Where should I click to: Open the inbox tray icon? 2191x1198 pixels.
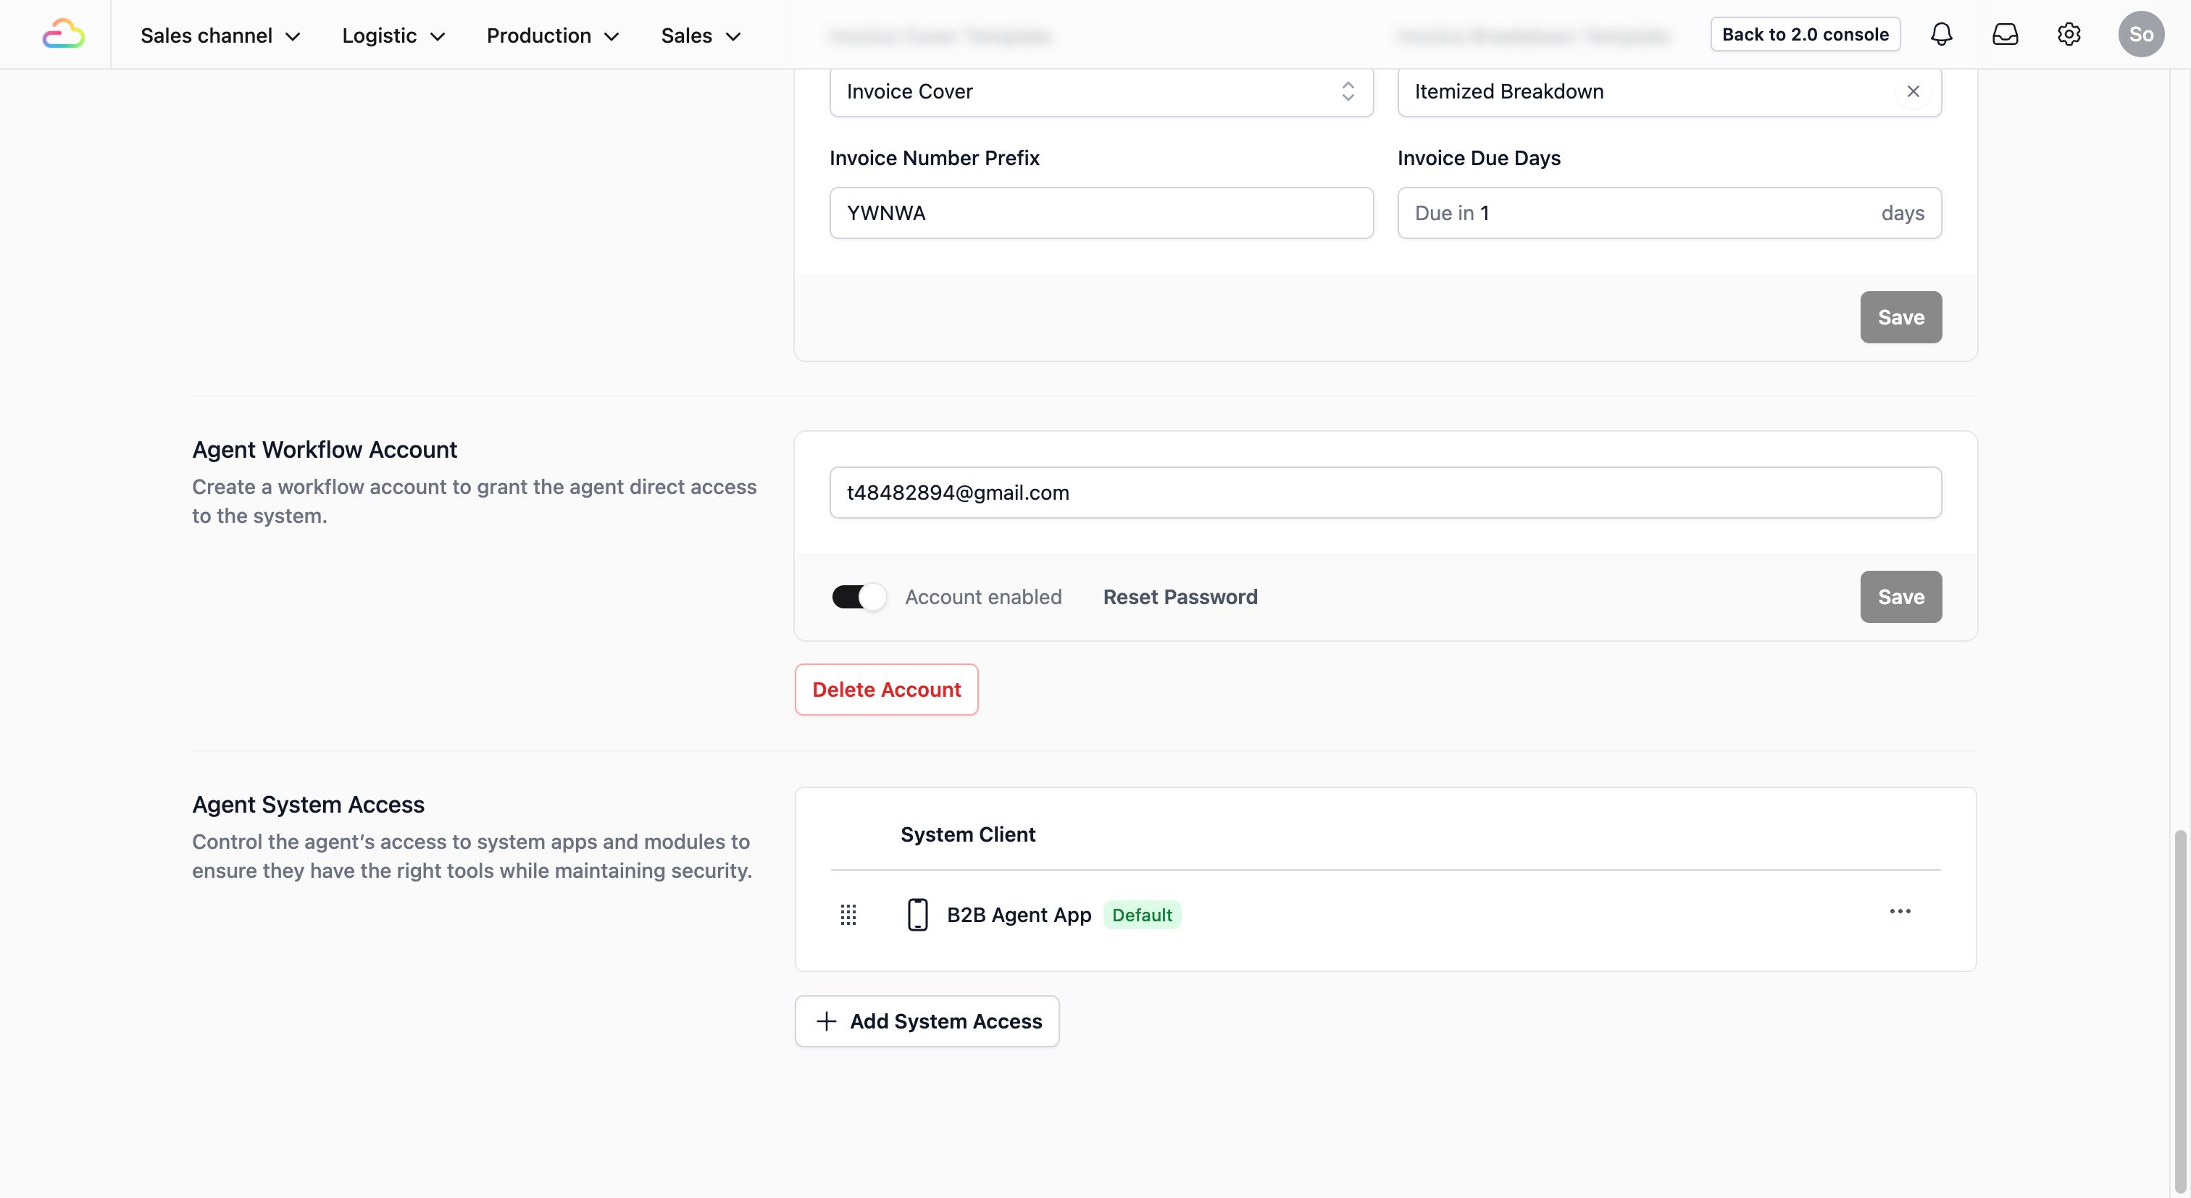(x=2005, y=34)
